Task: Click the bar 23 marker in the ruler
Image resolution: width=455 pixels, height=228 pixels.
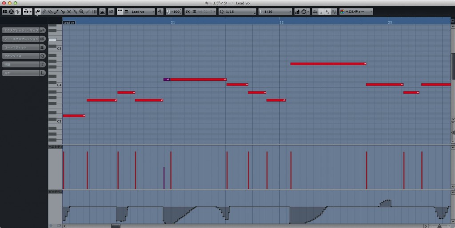Action: tap(390, 22)
